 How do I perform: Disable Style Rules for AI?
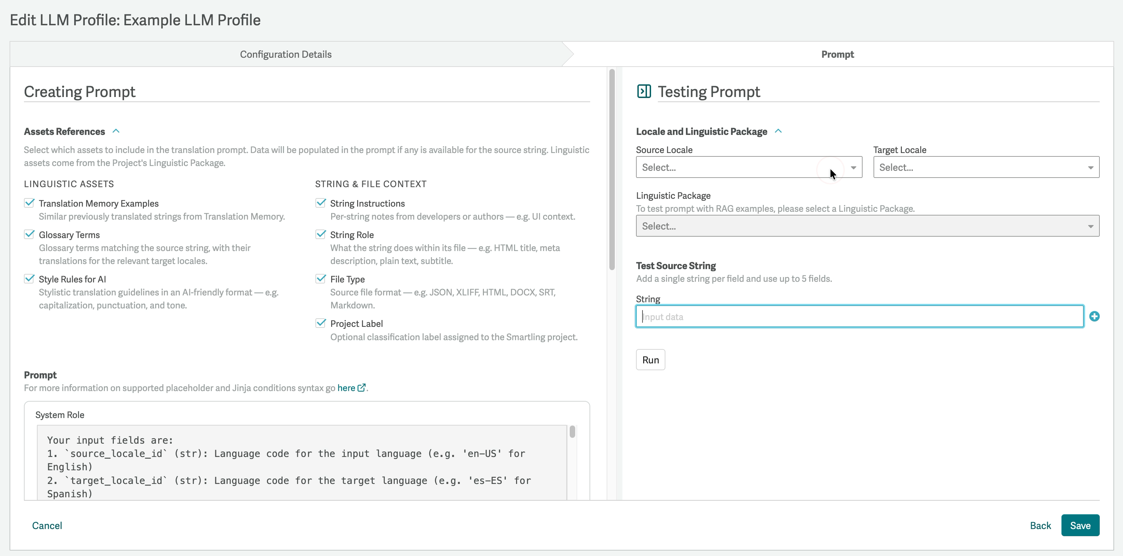coord(29,279)
